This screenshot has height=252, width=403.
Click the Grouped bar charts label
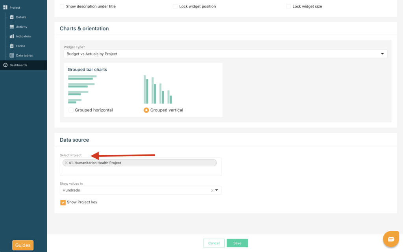pos(87,69)
